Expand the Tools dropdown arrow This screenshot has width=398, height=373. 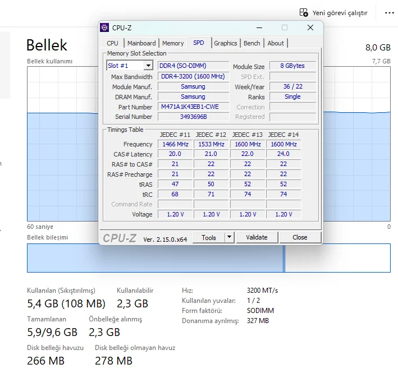[229, 237]
